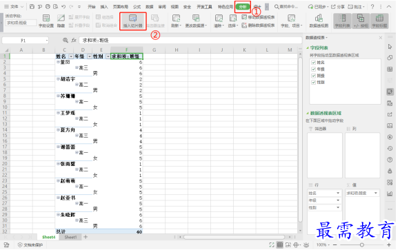This screenshot has width=400, height=252.
Task: Open 性别 dropdown in rows area
Action: point(338,207)
